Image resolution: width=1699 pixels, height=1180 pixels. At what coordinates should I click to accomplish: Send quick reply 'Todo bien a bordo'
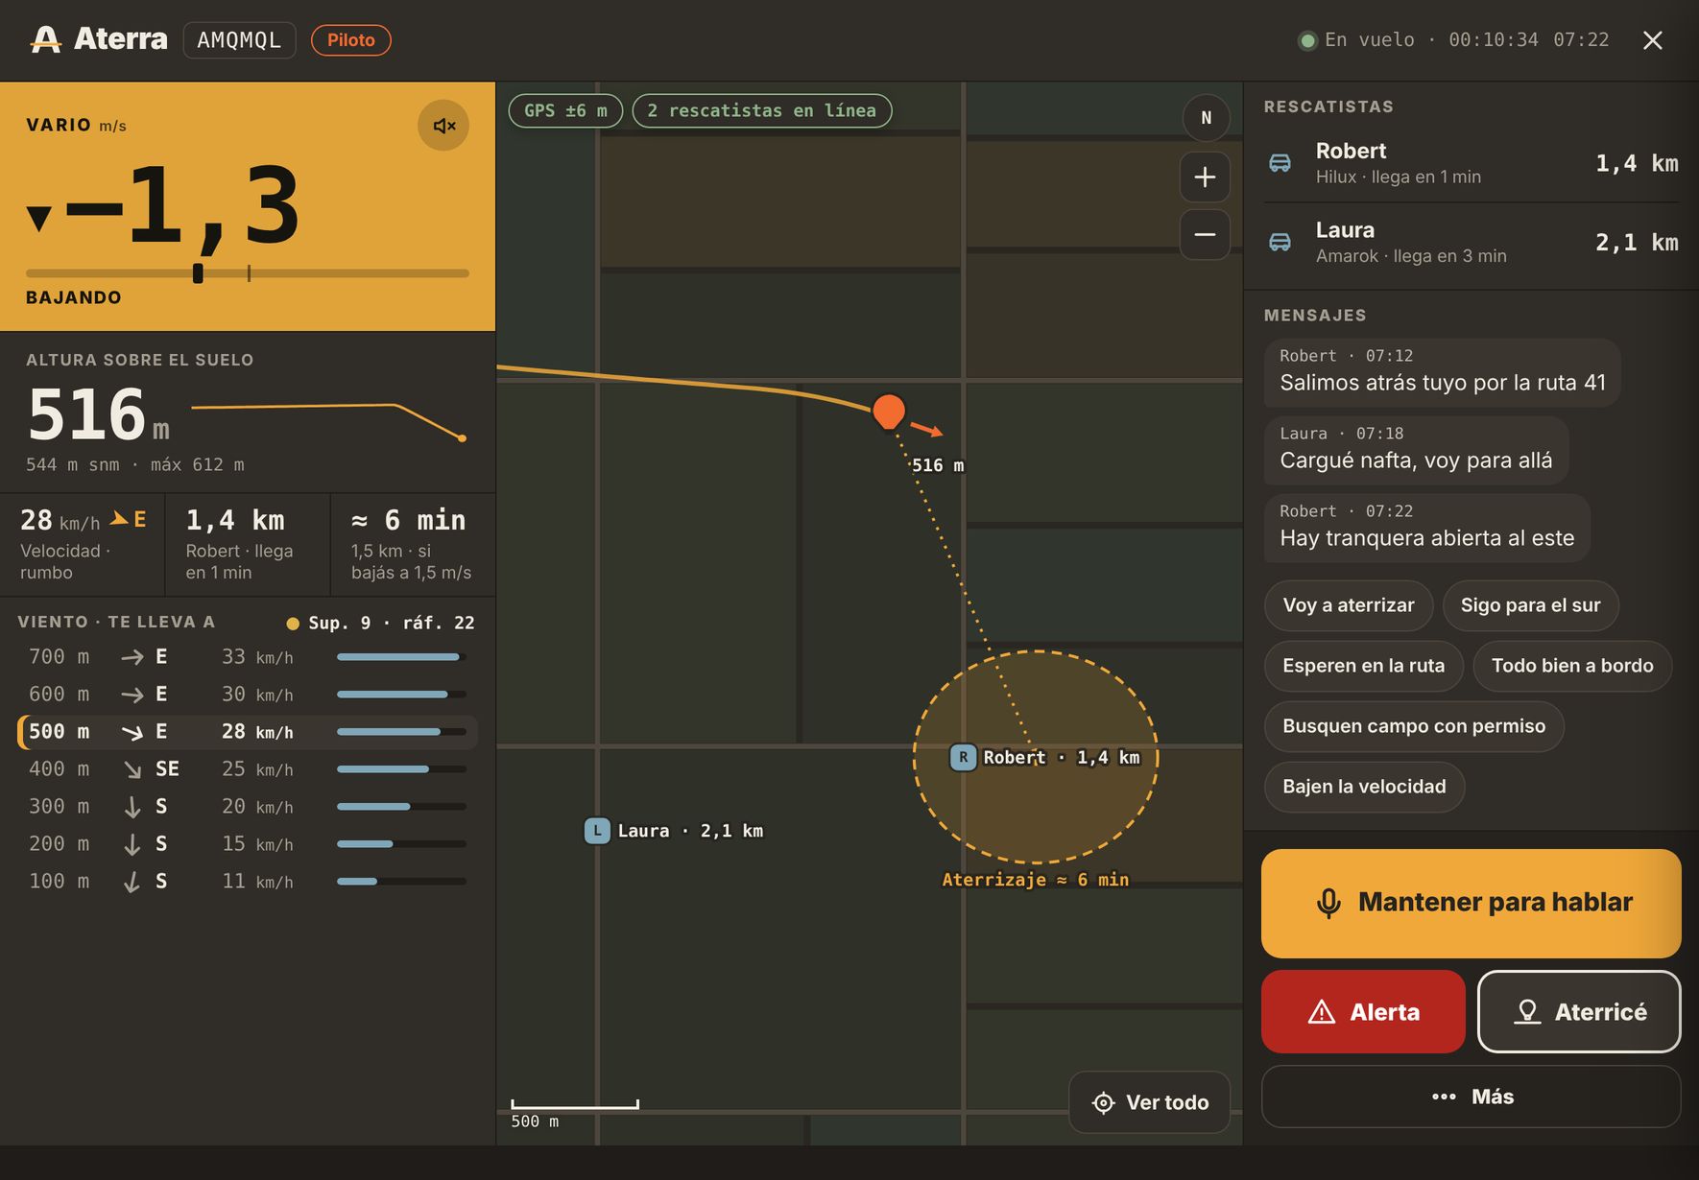tap(1572, 666)
